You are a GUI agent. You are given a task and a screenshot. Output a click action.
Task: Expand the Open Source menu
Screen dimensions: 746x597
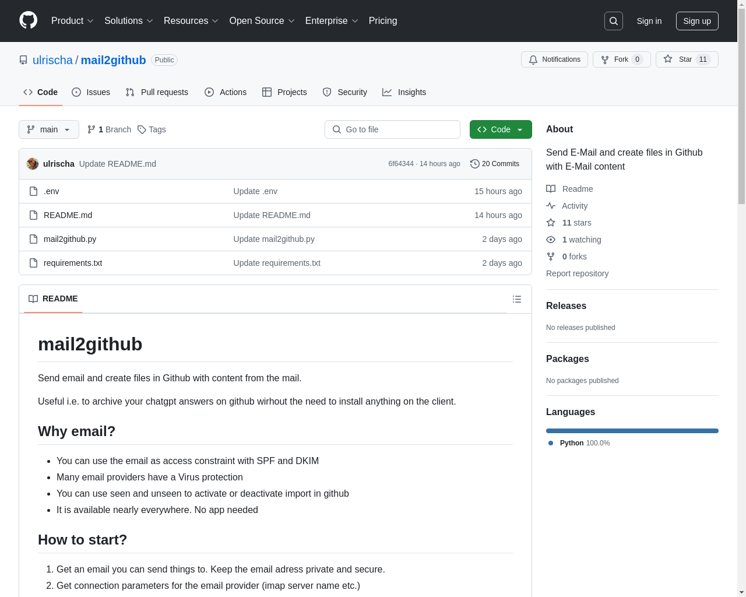click(x=262, y=21)
